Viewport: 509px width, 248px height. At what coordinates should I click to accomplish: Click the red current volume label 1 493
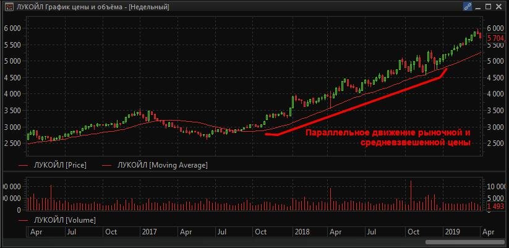click(x=495, y=207)
